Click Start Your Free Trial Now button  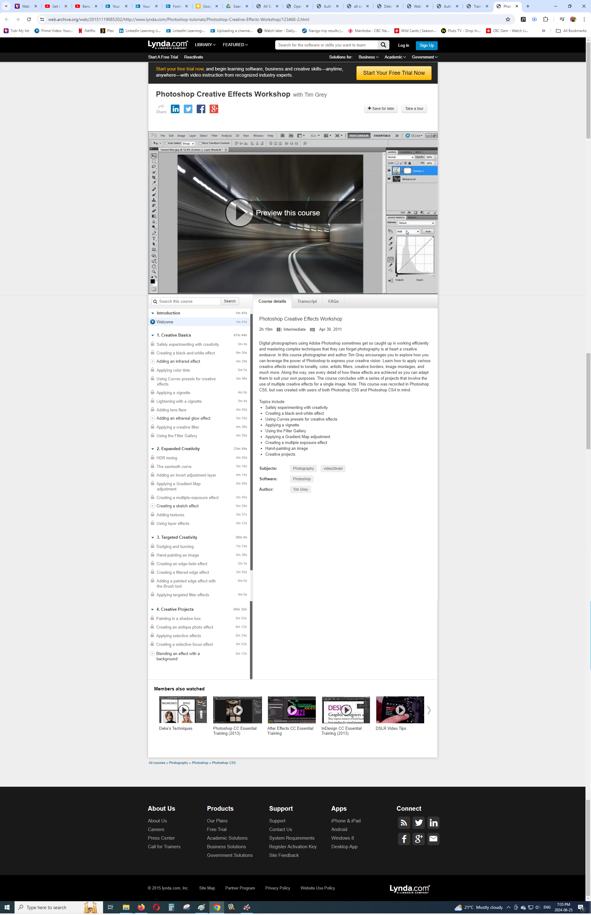393,73
